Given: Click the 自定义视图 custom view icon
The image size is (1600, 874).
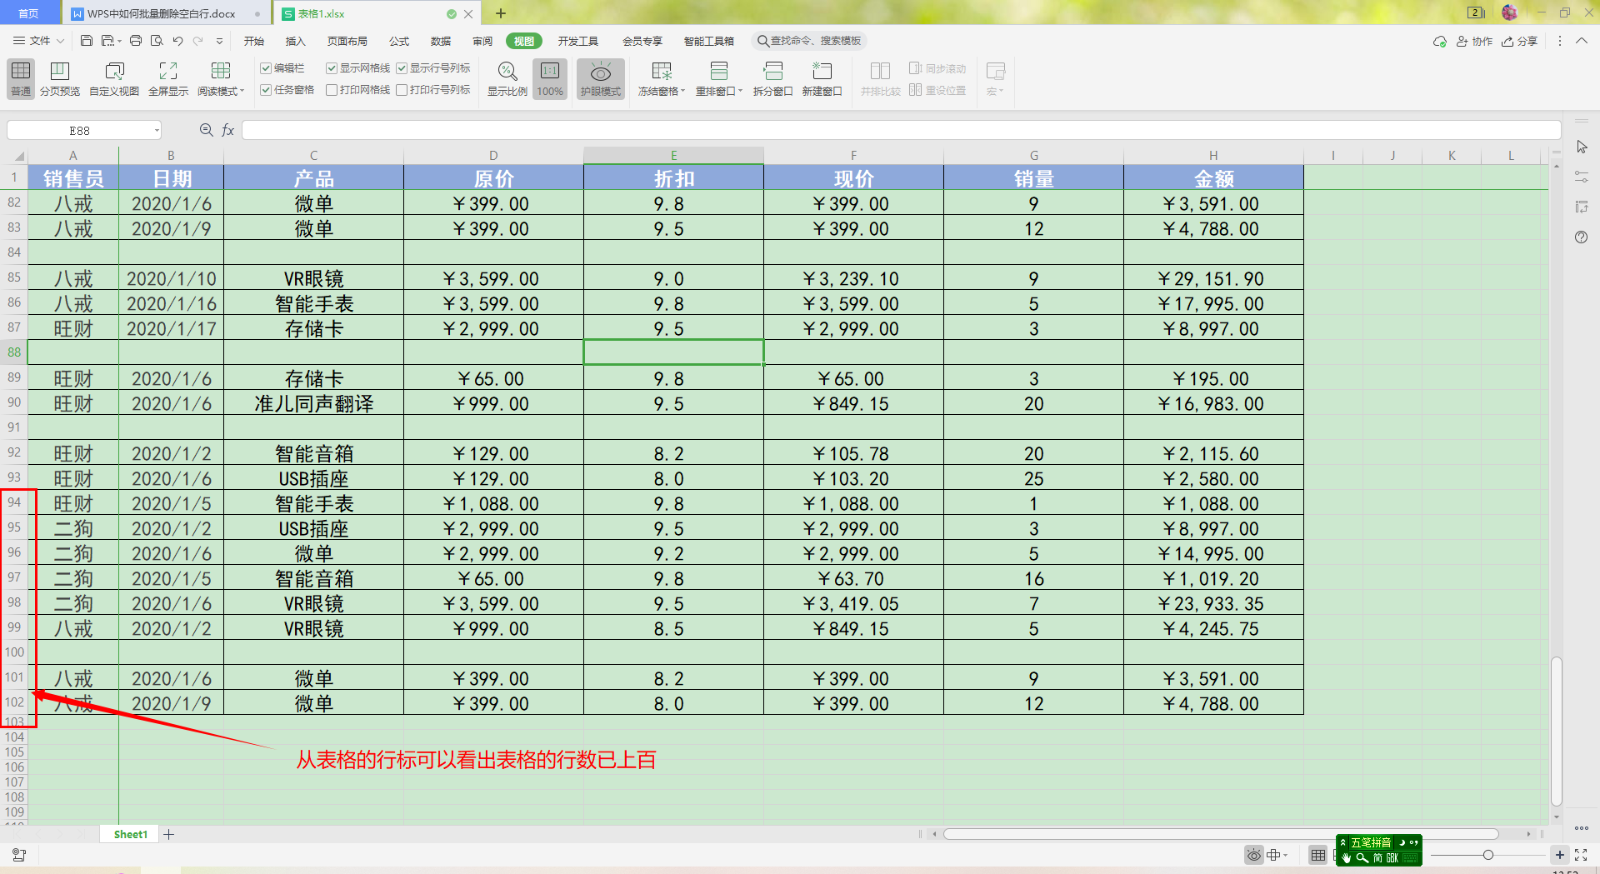Looking at the screenshot, I should coord(114,72).
